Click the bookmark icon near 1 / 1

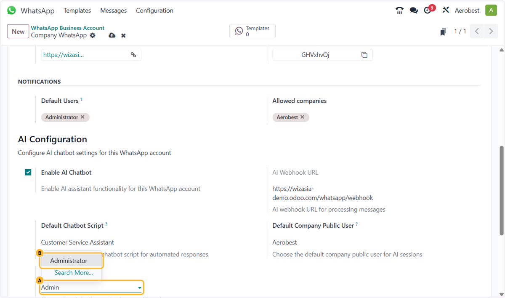(x=443, y=32)
